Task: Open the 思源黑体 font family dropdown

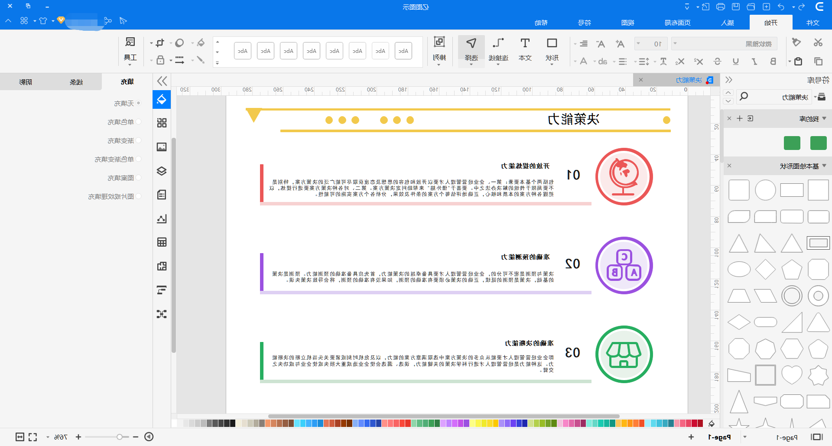Action: coord(724,44)
